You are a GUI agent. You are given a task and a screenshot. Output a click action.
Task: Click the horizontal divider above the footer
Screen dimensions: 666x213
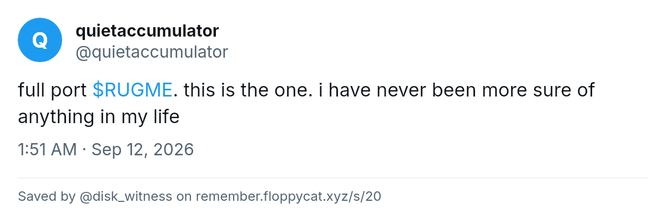(333, 178)
